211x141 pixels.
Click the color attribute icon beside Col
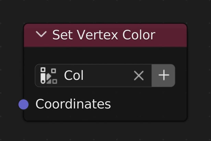(48, 76)
